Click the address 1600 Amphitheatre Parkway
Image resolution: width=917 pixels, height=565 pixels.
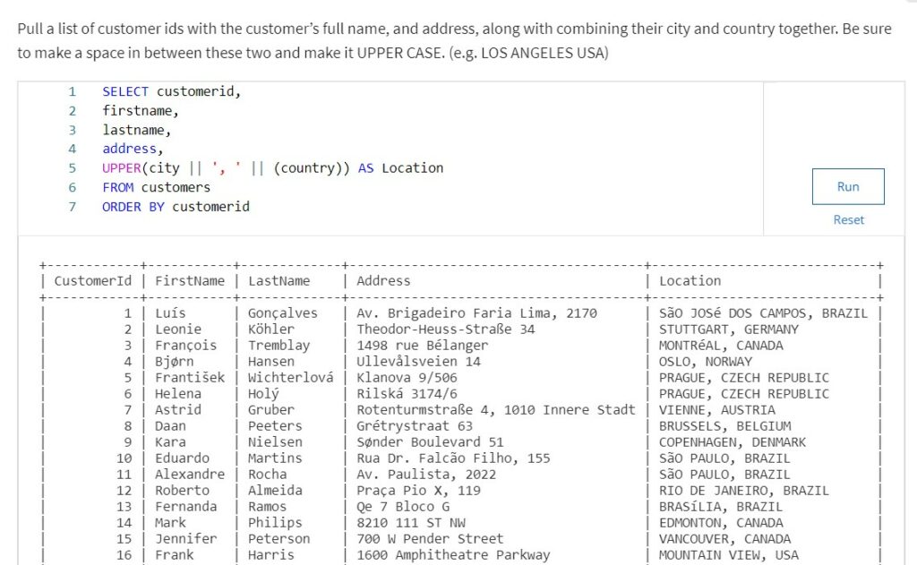click(450, 554)
